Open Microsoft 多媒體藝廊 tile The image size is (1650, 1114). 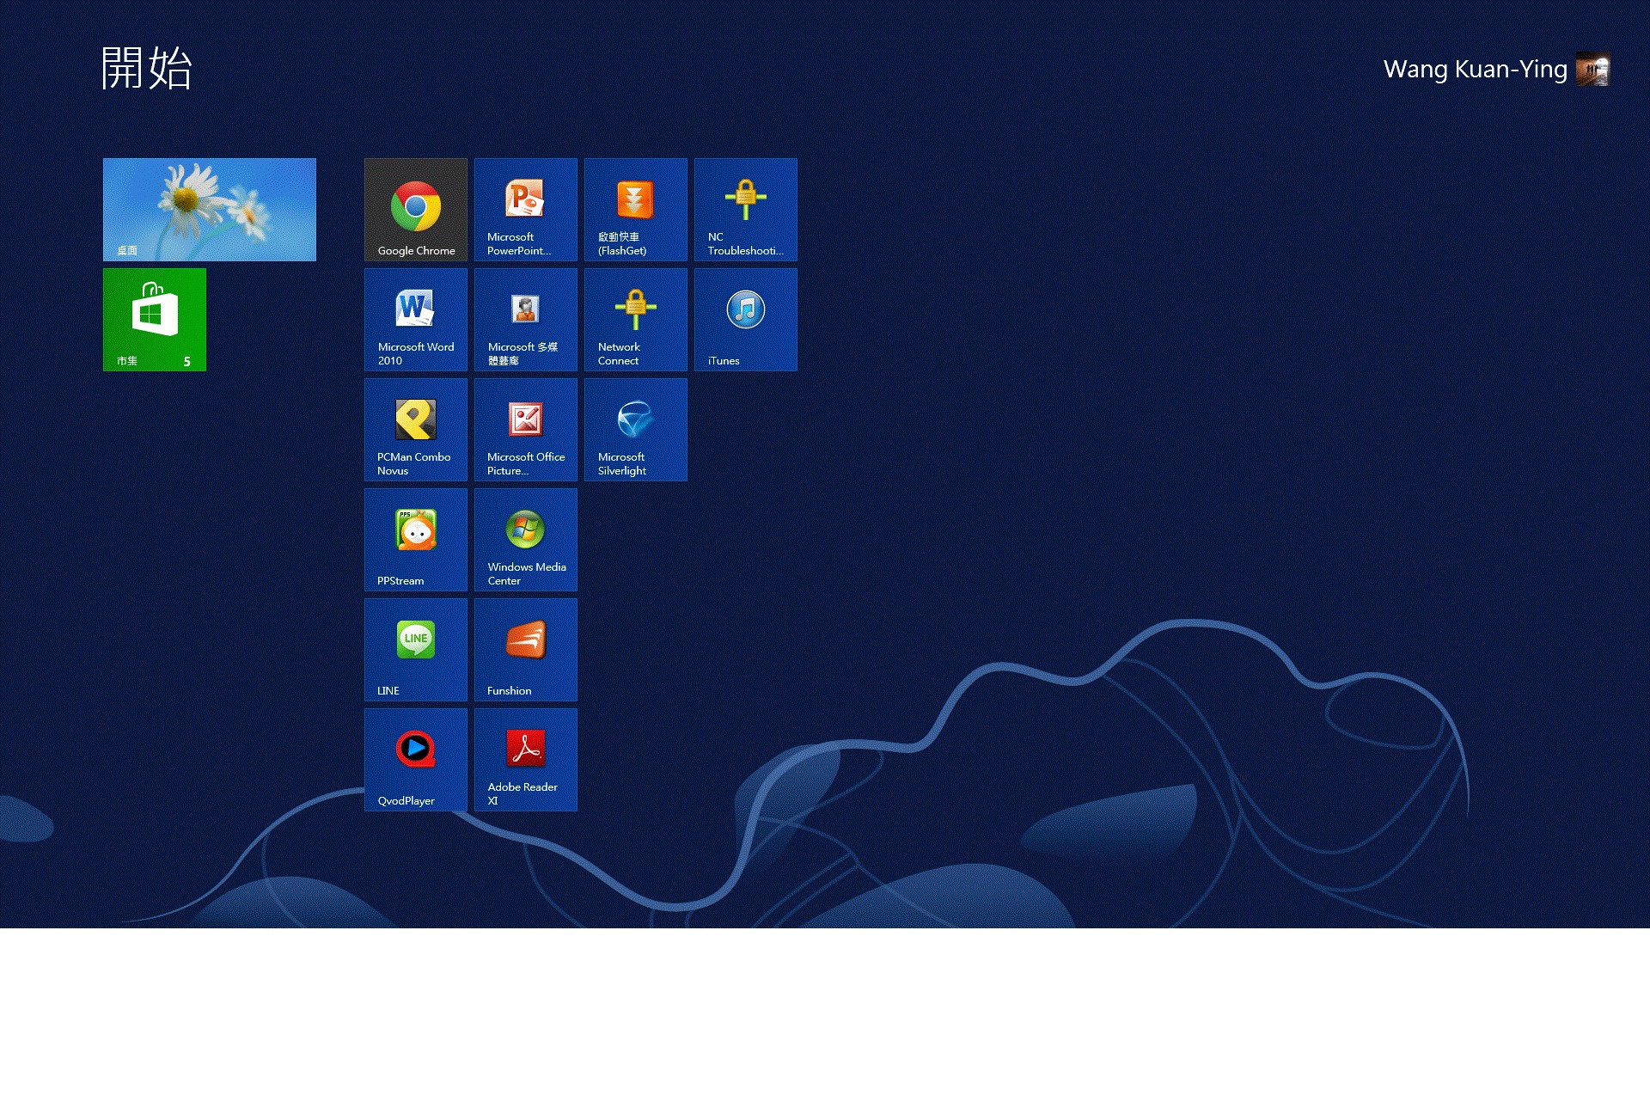click(526, 320)
